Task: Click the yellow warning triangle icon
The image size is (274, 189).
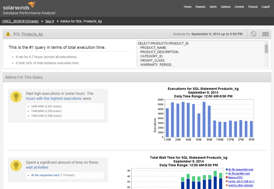Action: pyautogui.click(x=8, y=34)
